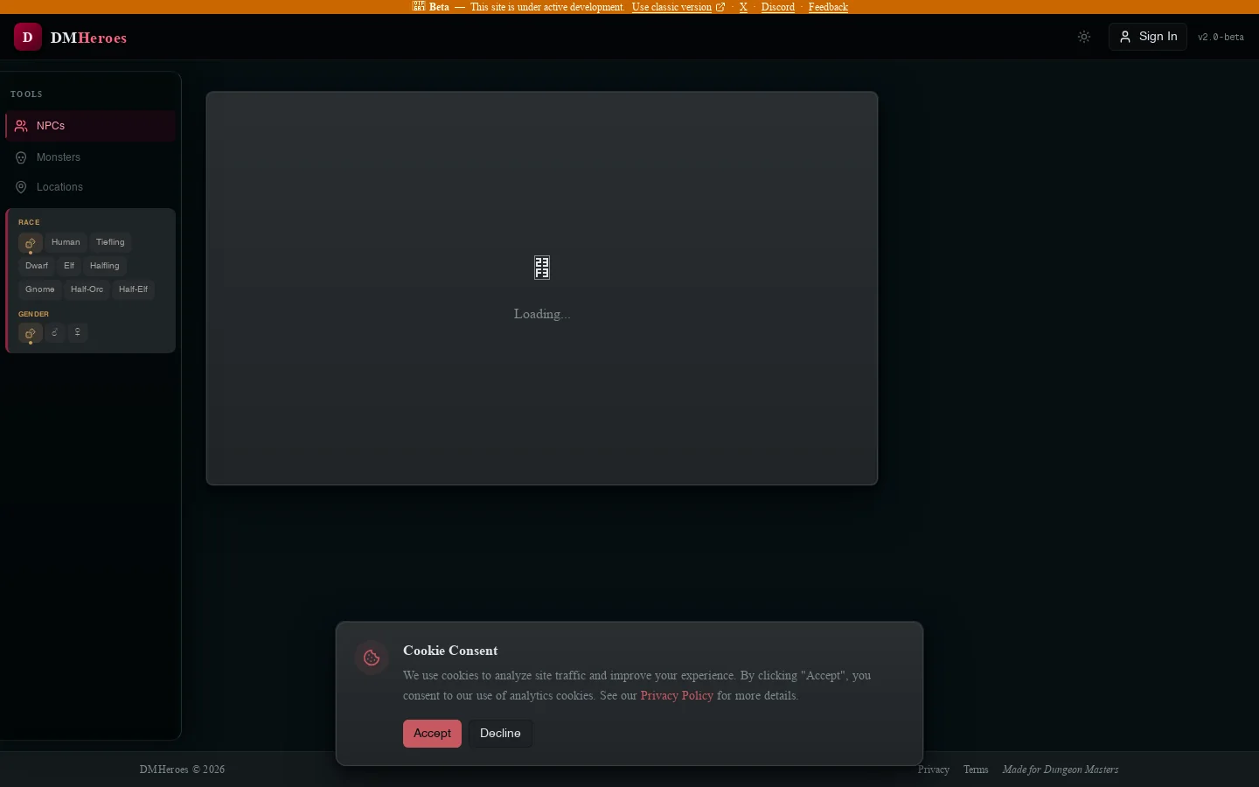1259x787 pixels.
Task: Click the DMHeroes brand name
Action: pos(88,38)
